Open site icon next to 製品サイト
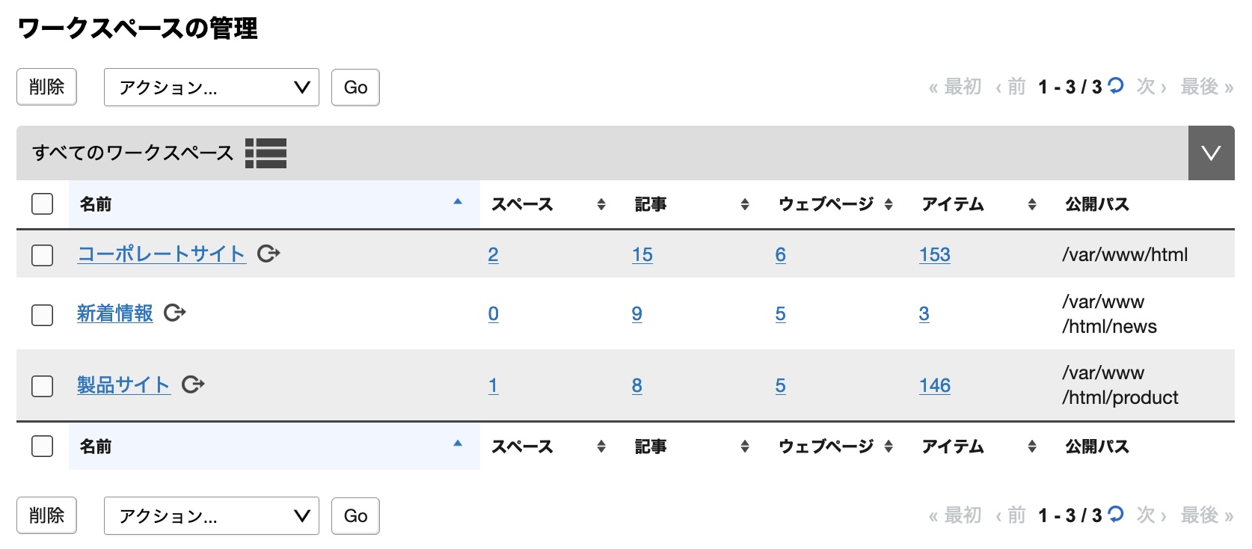 point(193,384)
